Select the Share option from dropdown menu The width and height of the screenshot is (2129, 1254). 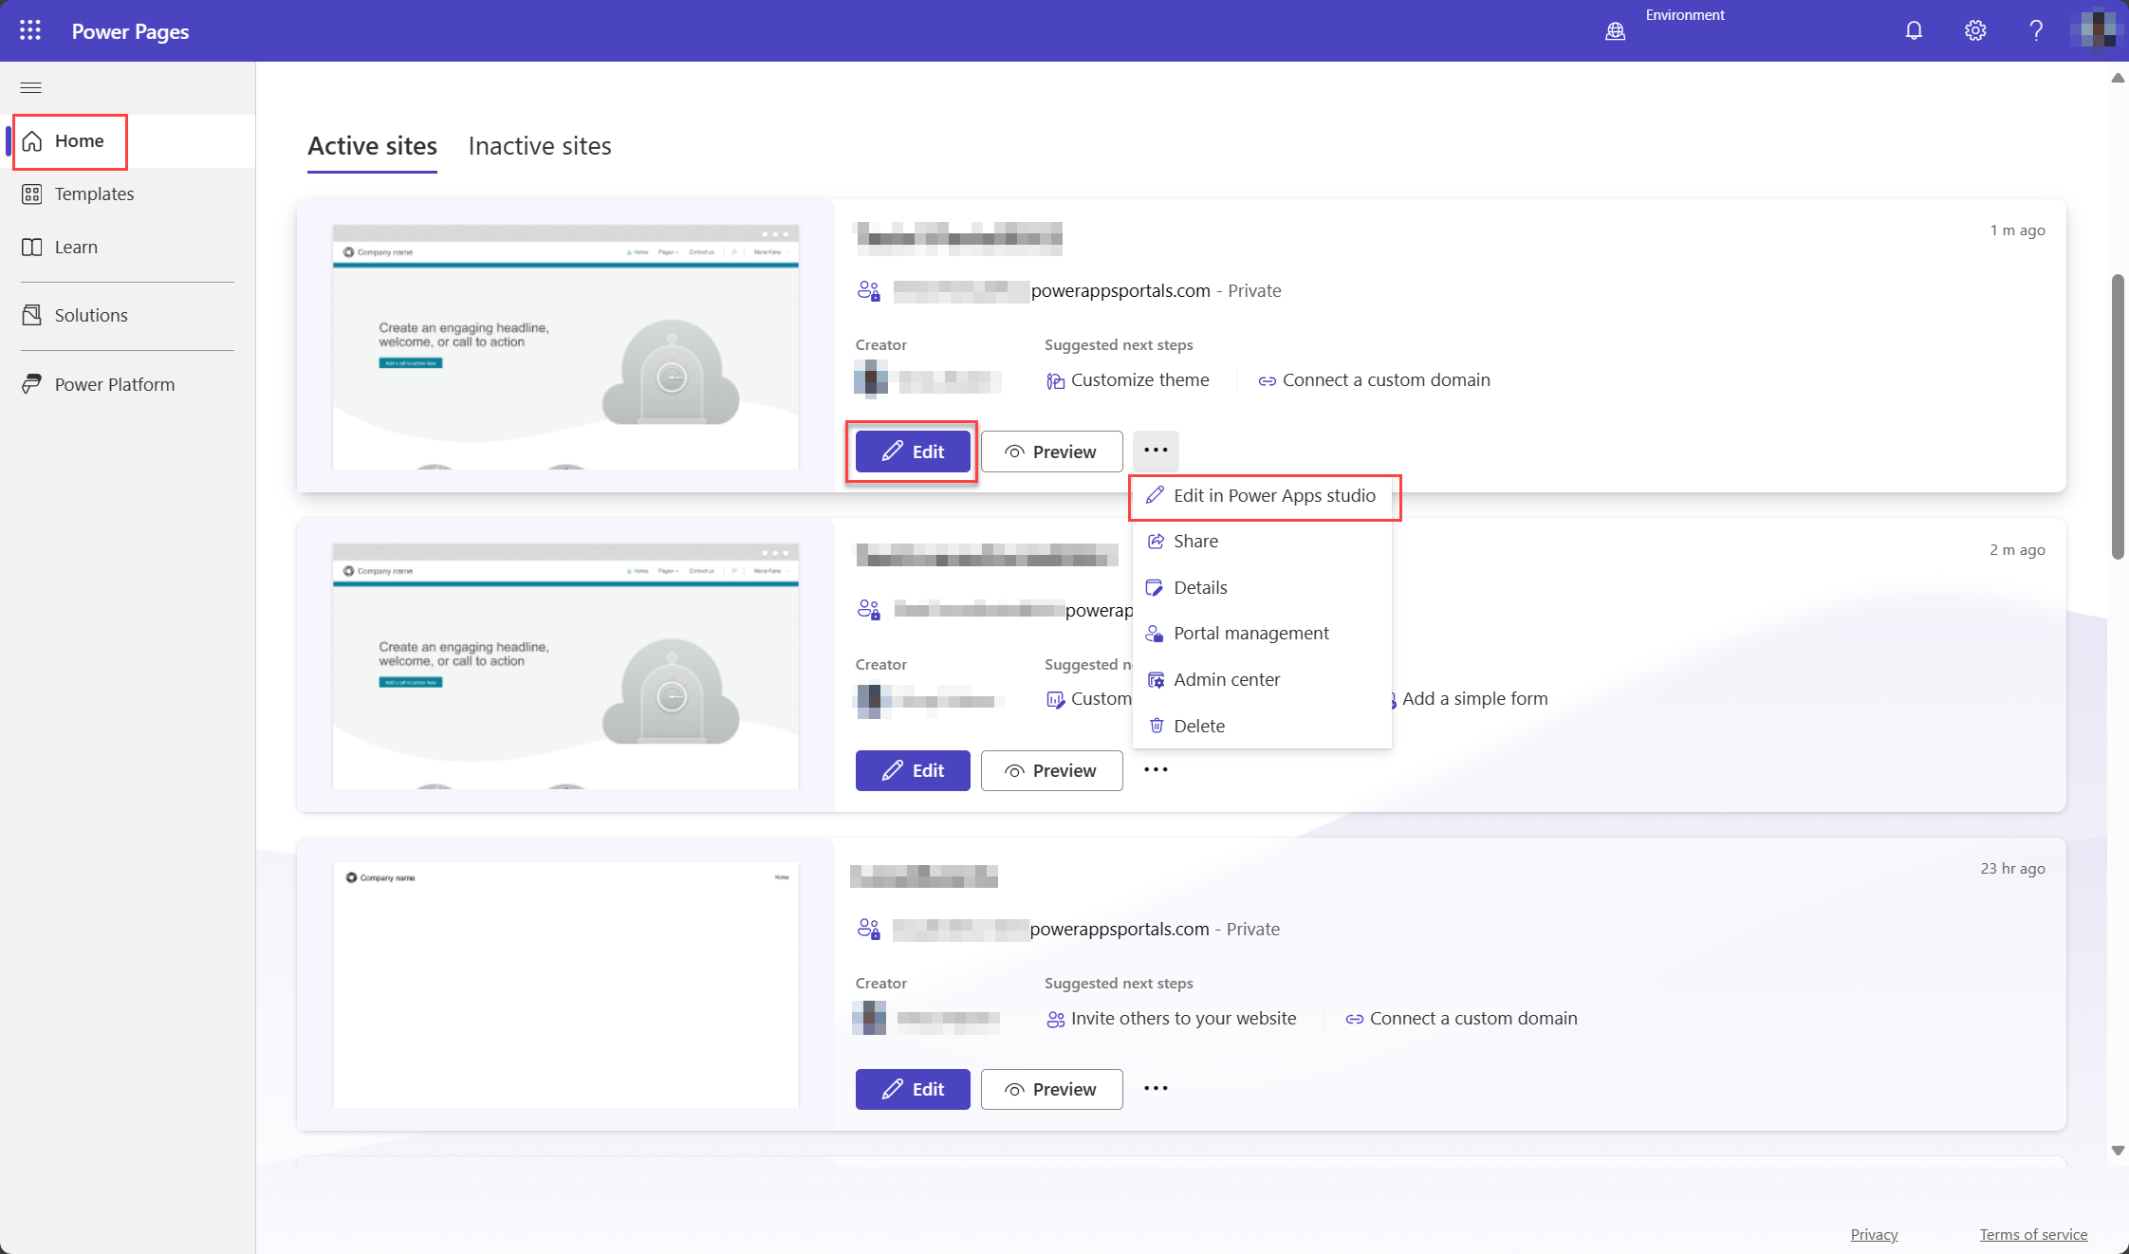(x=1195, y=541)
